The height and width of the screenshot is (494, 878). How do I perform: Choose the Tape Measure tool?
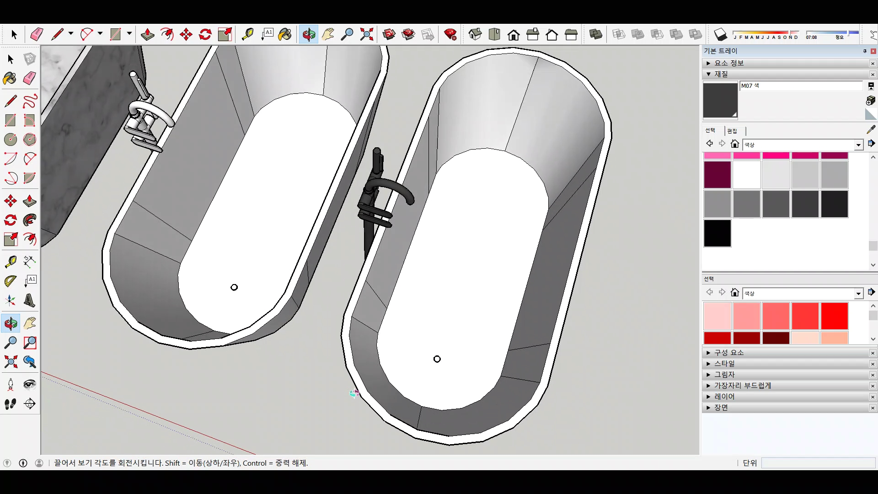[x=247, y=34]
